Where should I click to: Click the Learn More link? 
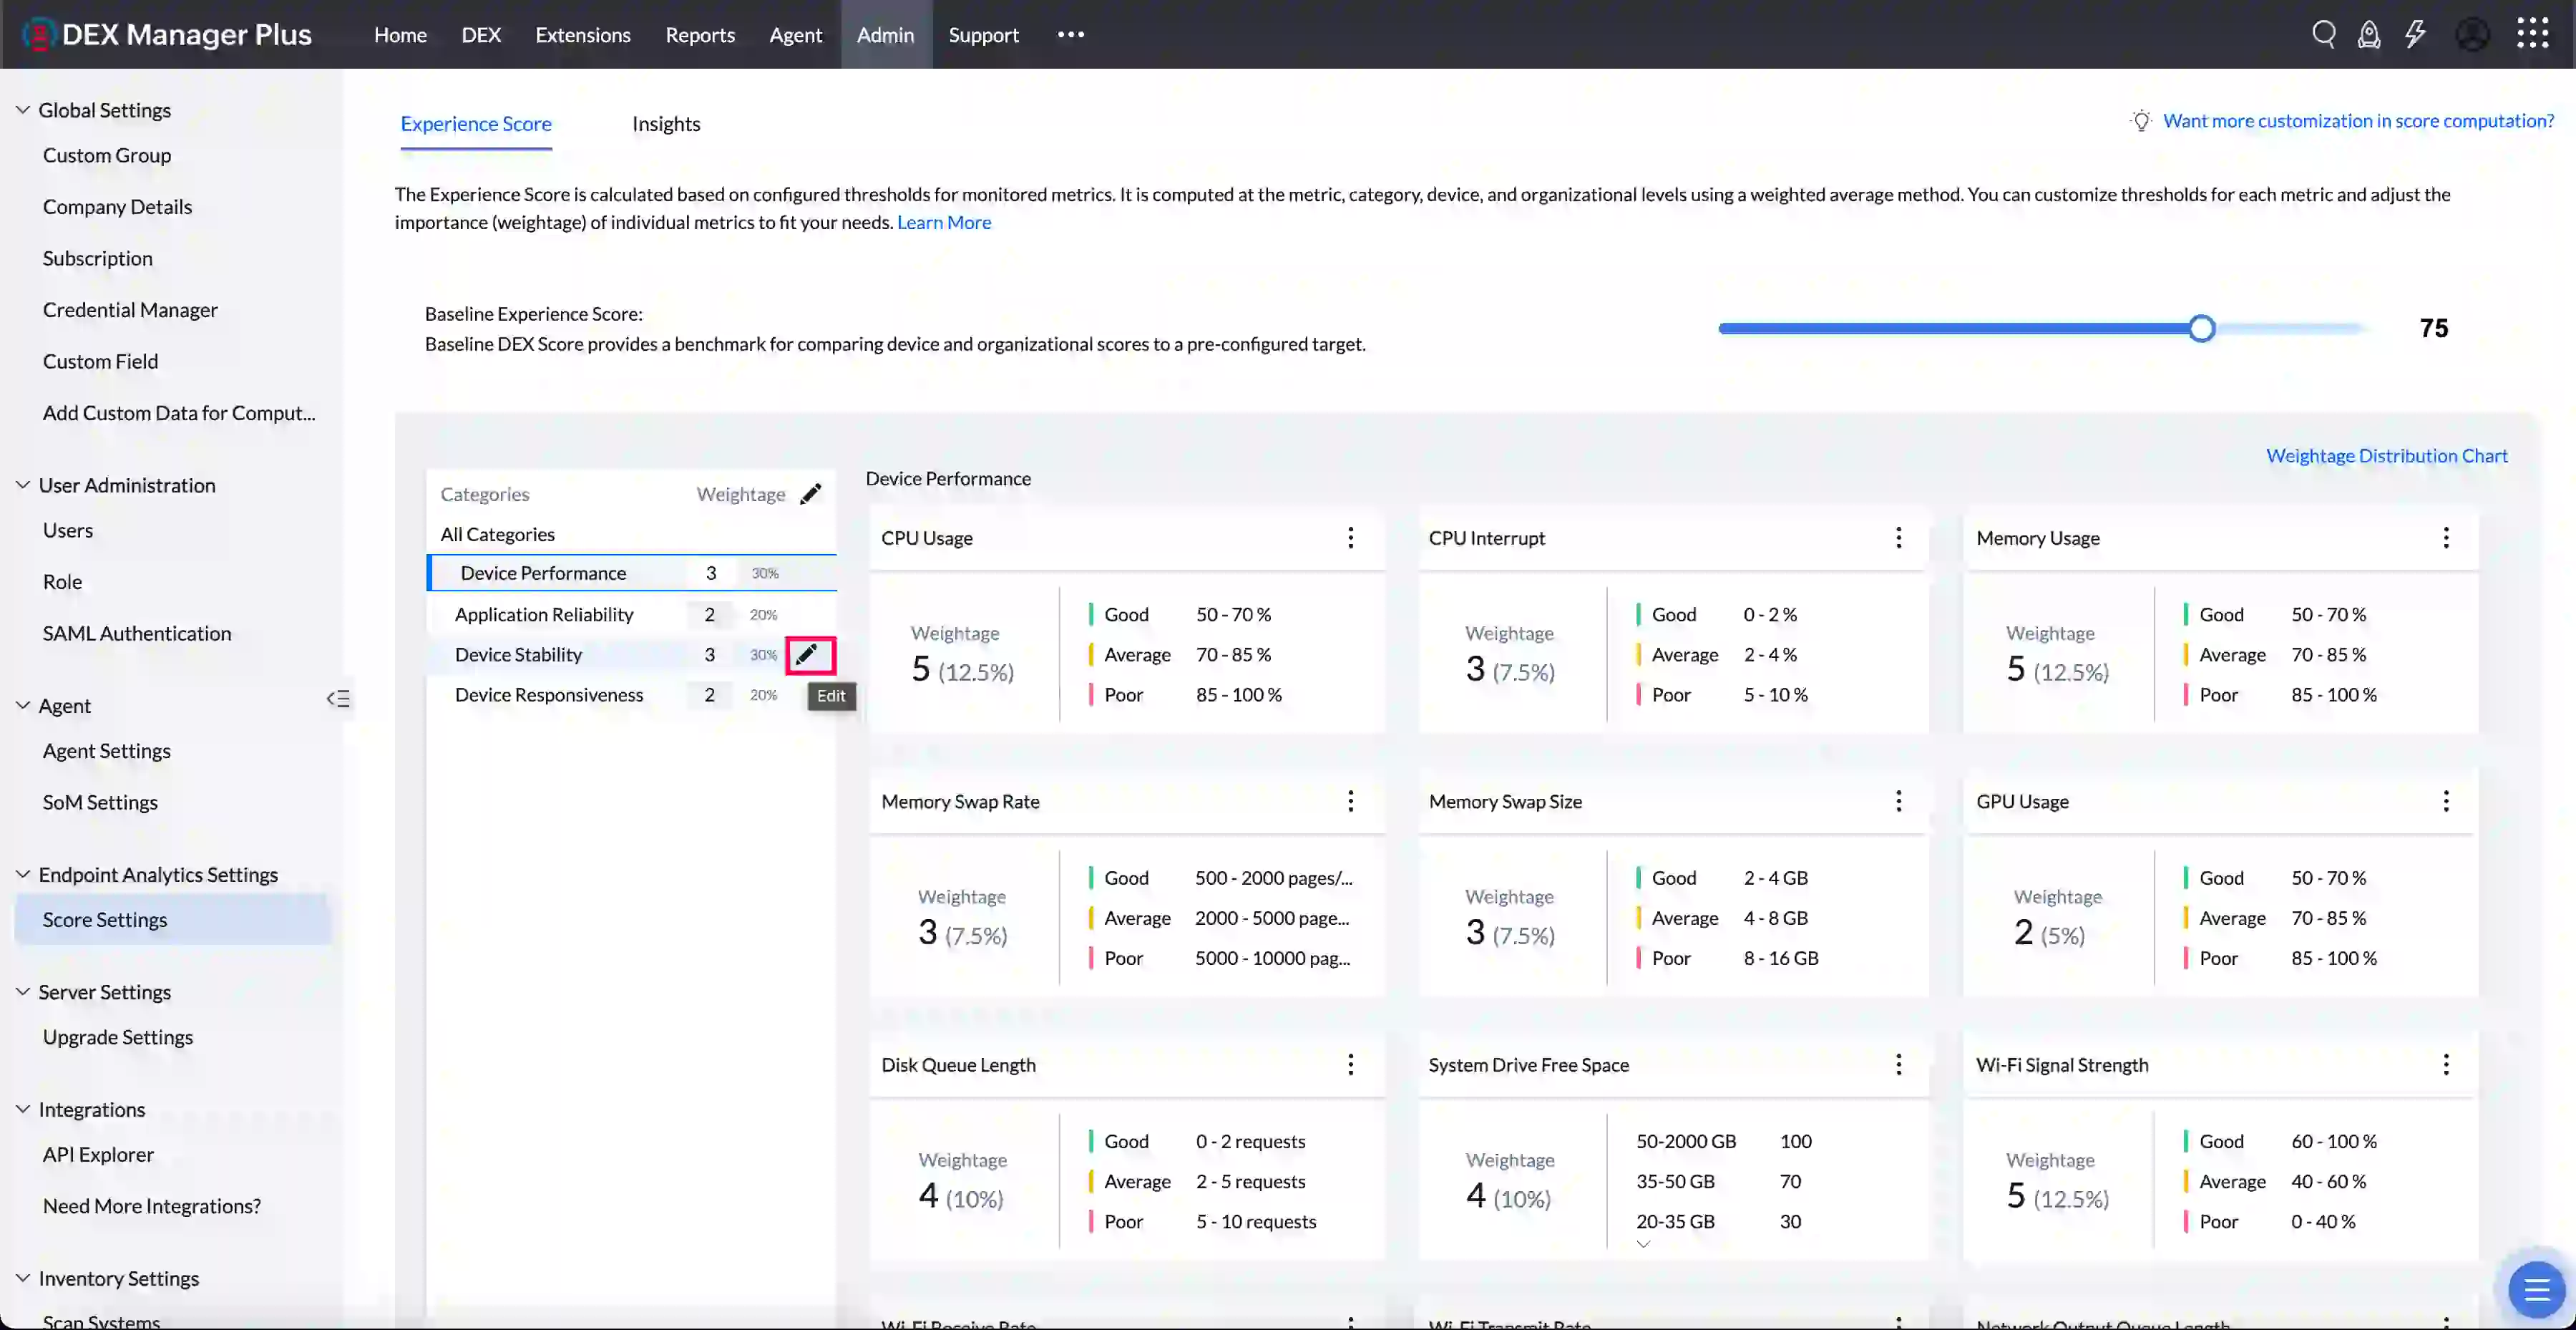point(943,222)
